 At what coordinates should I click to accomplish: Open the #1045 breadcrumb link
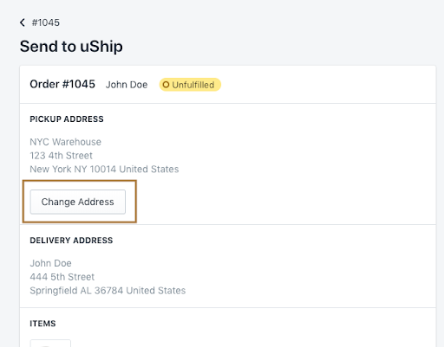coord(46,22)
